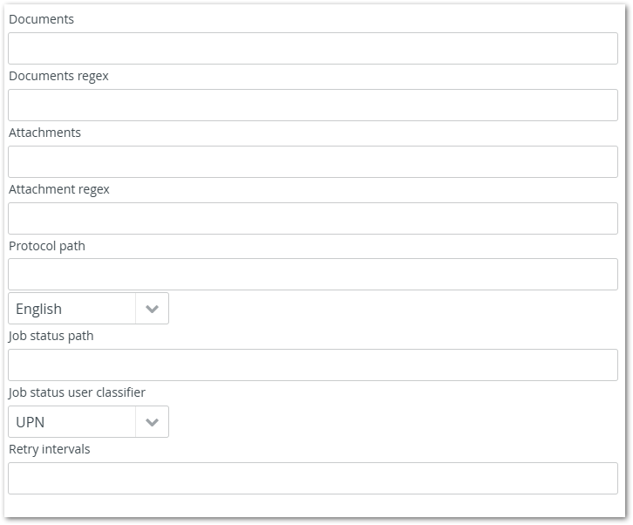
Task: Click the 'Attachment regex' label
Action: [59, 189]
